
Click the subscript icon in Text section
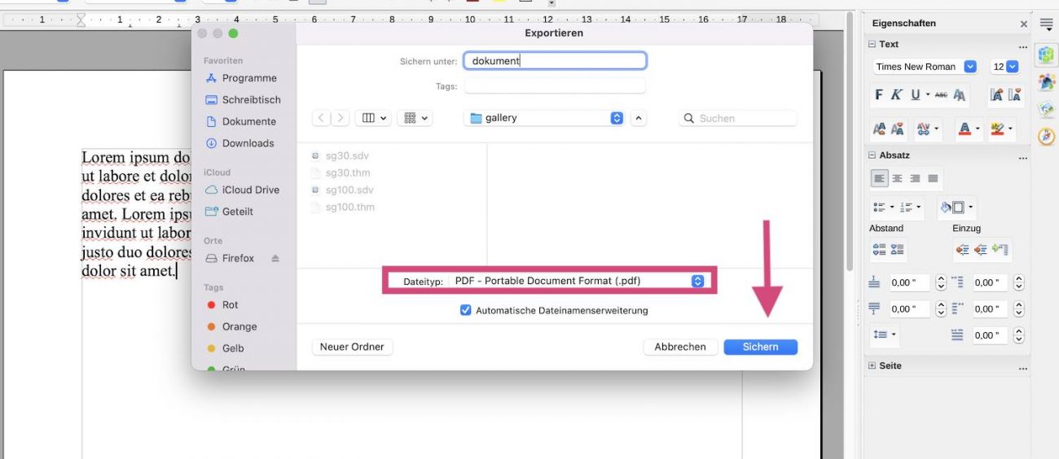tap(897, 129)
